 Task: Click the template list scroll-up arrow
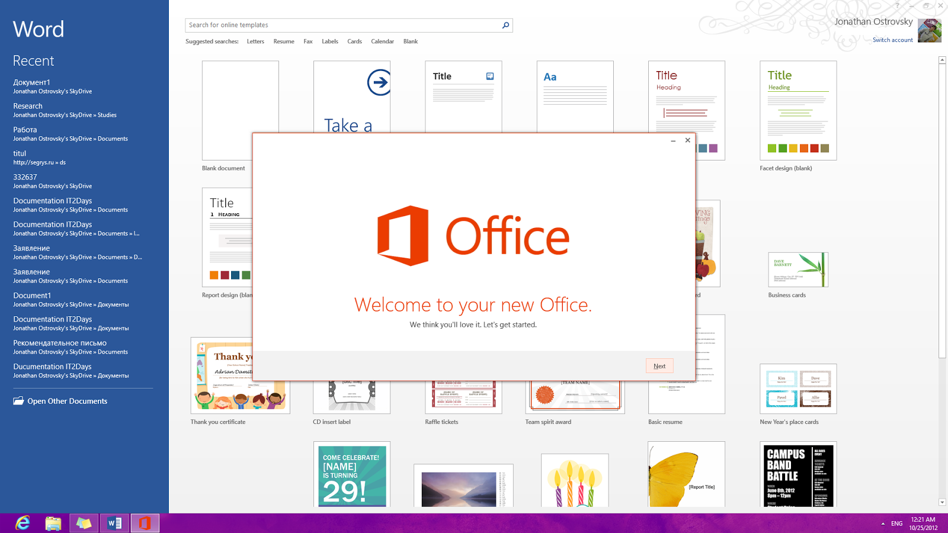942,60
